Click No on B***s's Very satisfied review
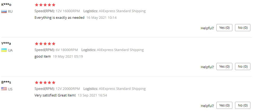The height and width of the screenshot is (111, 256). tap(242, 105)
